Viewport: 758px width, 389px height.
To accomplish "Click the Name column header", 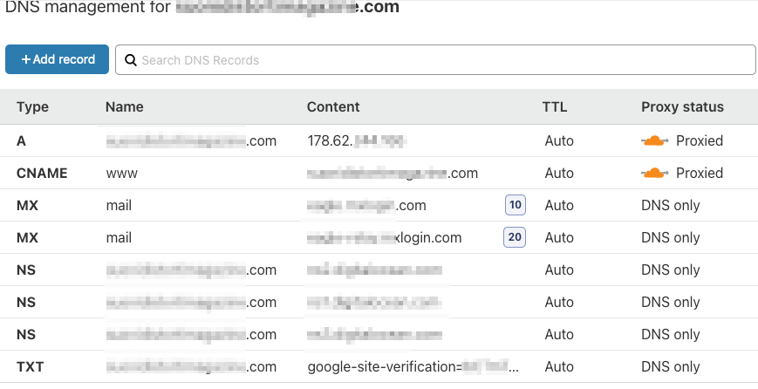I will coord(125,107).
